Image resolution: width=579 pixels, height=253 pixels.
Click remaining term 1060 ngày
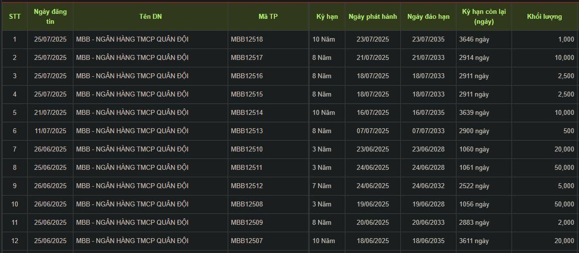(474, 149)
